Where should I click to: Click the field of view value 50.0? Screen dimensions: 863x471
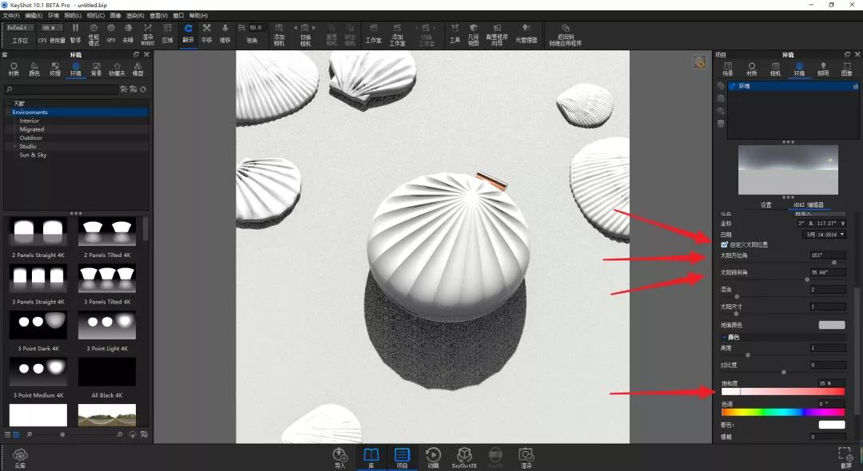pos(257,27)
